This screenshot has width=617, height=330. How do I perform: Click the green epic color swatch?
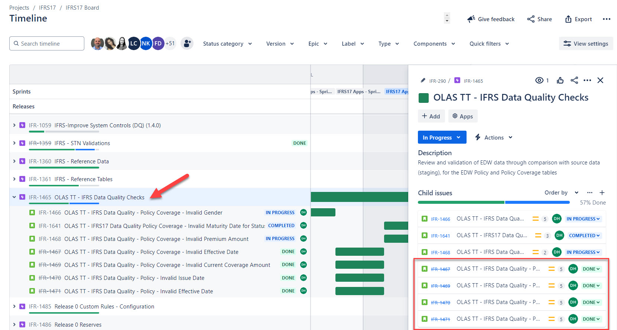pyautogui.click(x=424, y=98)
